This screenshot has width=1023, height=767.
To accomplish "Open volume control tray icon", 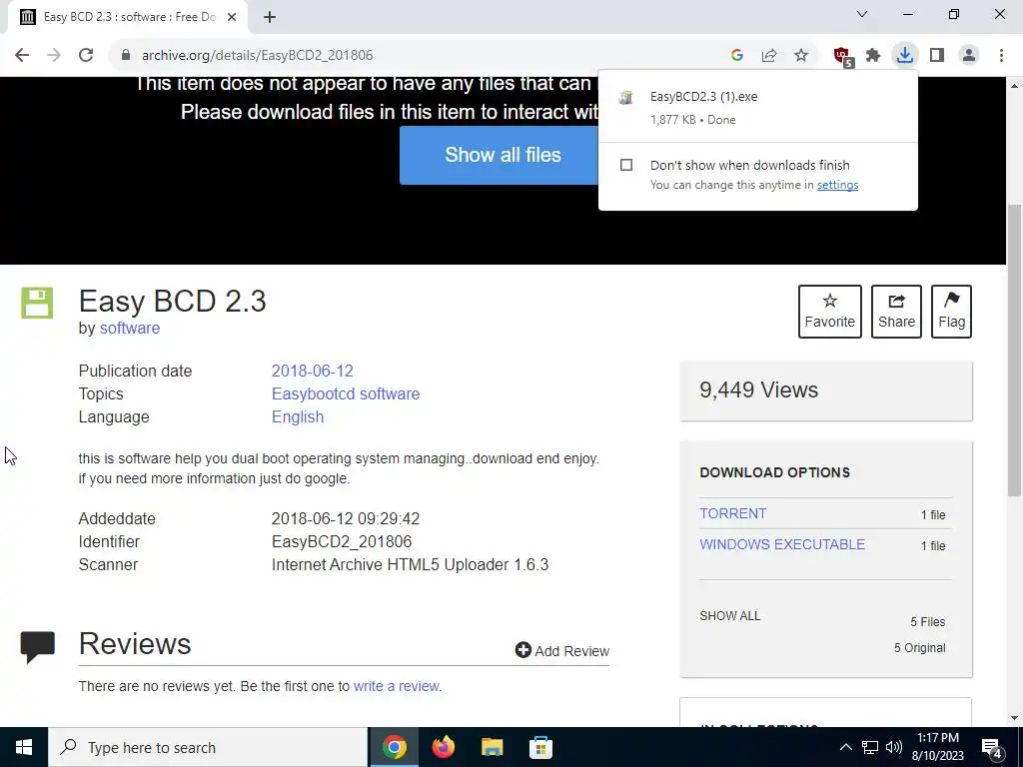I will 894,747.
